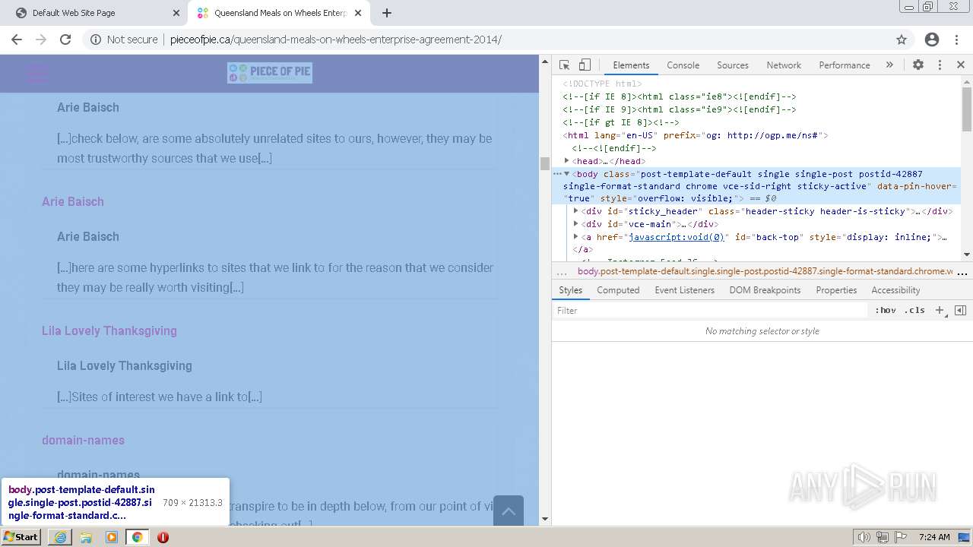Open the Windows Start menu
Screen dimensions: 973x547
coord(21,537)
